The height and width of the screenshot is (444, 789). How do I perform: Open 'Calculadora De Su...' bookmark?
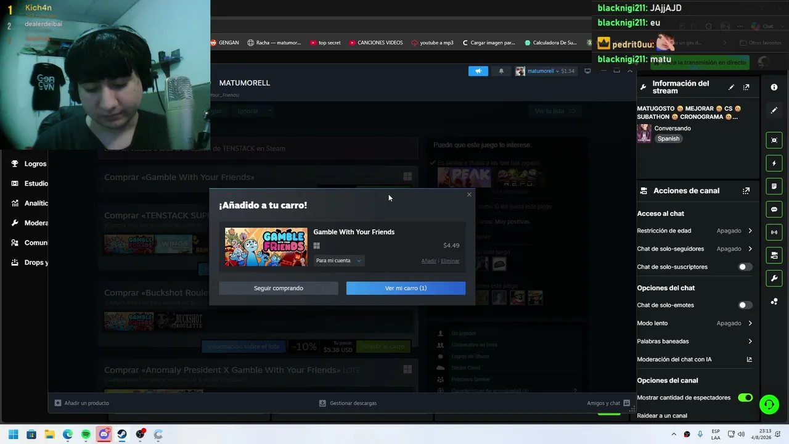[550, 43]
